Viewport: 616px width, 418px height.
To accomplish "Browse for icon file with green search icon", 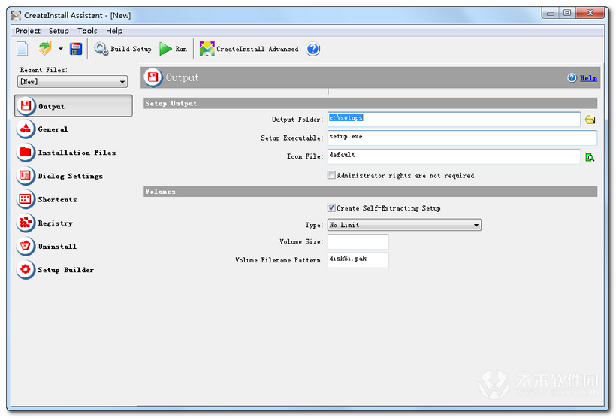I will tap(590, 157).
